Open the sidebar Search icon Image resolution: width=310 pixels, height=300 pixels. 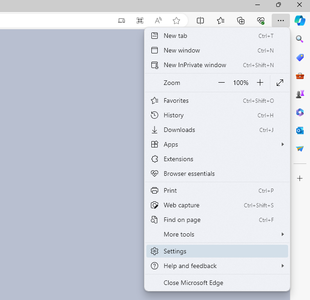[x=300, y=39]
